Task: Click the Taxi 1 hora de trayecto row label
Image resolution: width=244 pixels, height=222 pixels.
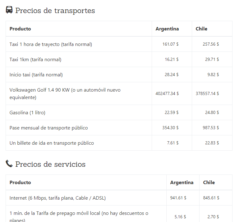Action: (51, 44)
